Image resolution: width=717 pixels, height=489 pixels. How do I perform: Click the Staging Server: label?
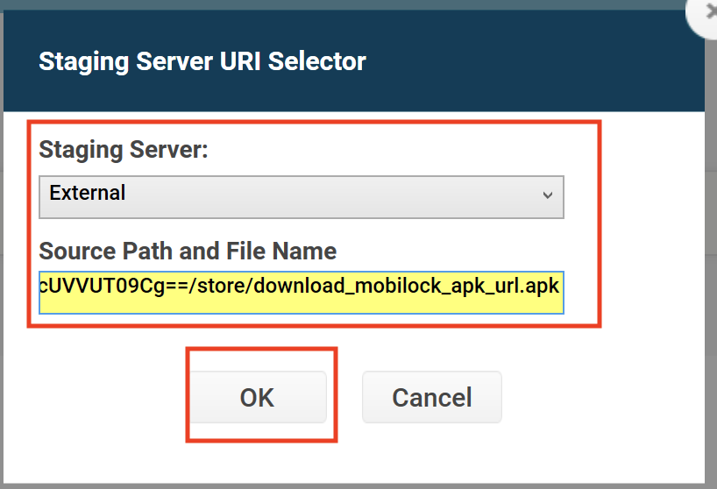coord(124,150)
